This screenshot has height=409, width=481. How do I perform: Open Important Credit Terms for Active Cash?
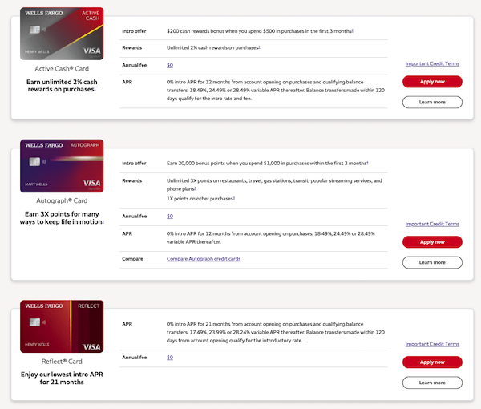click(432, 63)
